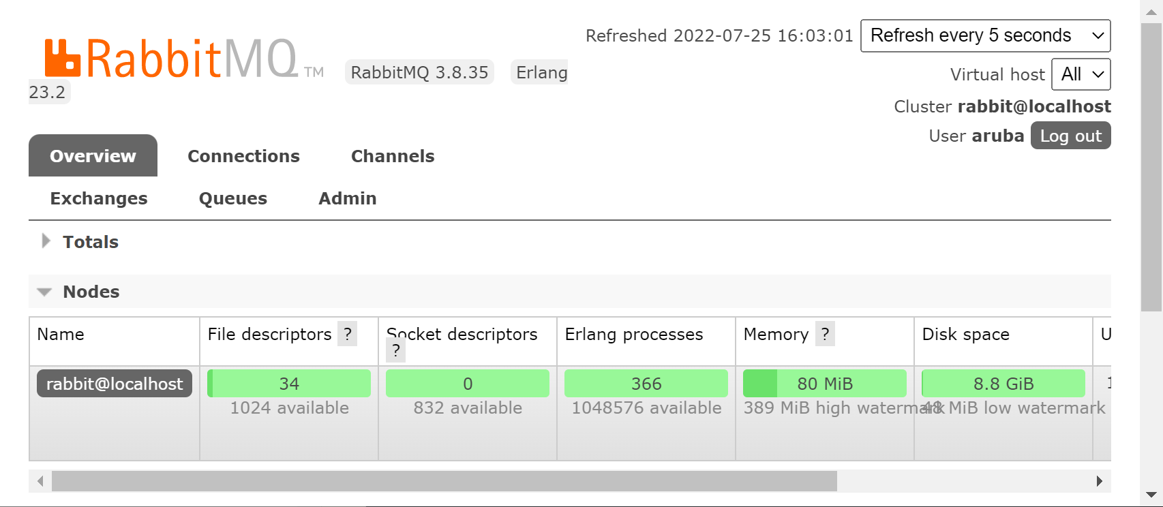Switch to the Connections tab
The height and width of the screenshot is (507, 1163).
point(243,156)
